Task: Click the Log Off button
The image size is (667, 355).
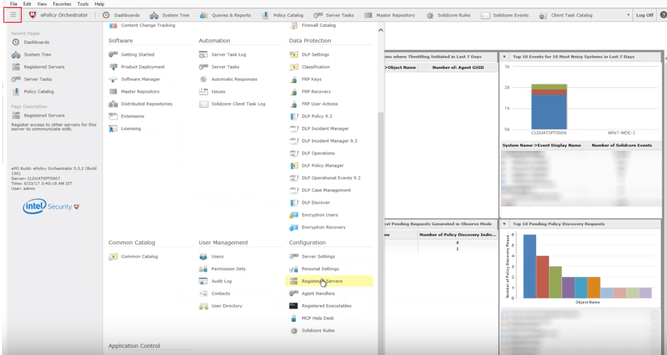Action: tap(645, 15)
